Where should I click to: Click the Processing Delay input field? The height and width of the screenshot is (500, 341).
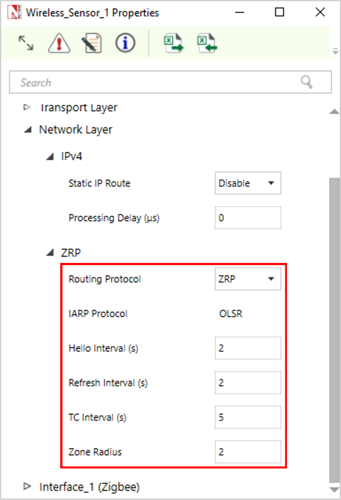click(248, 218)
